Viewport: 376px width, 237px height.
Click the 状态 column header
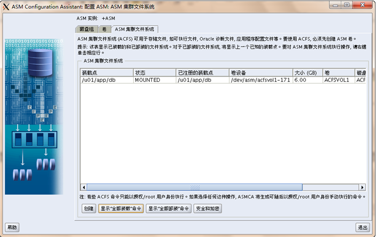(x=155, y=73)
